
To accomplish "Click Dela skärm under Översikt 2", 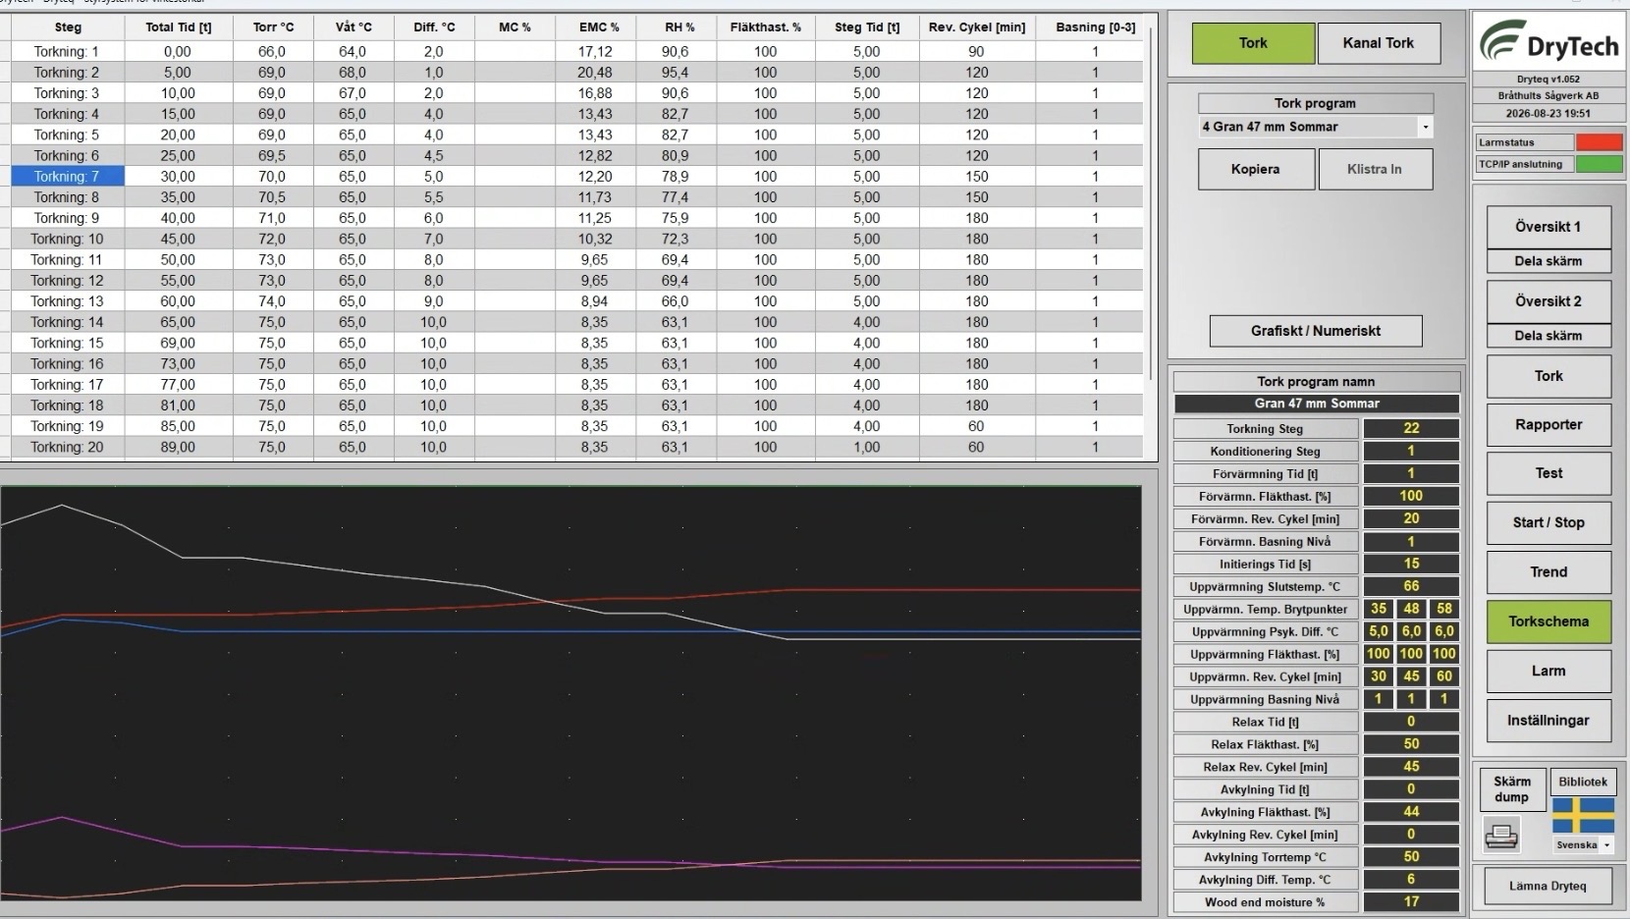I will [x=1548, y=336].
